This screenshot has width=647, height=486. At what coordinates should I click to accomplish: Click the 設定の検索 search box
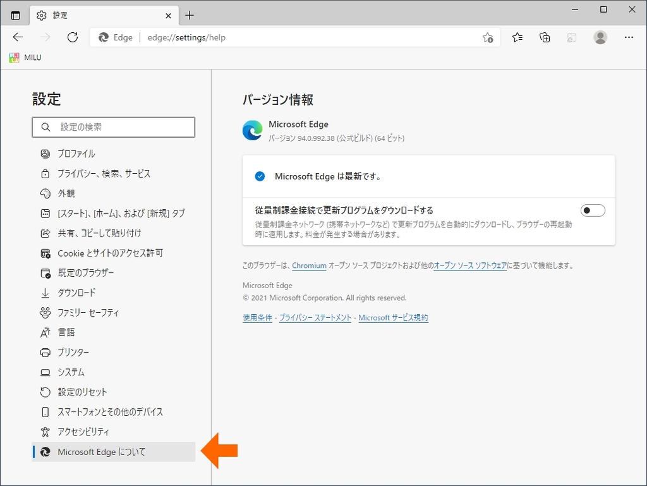pos(114,127)
